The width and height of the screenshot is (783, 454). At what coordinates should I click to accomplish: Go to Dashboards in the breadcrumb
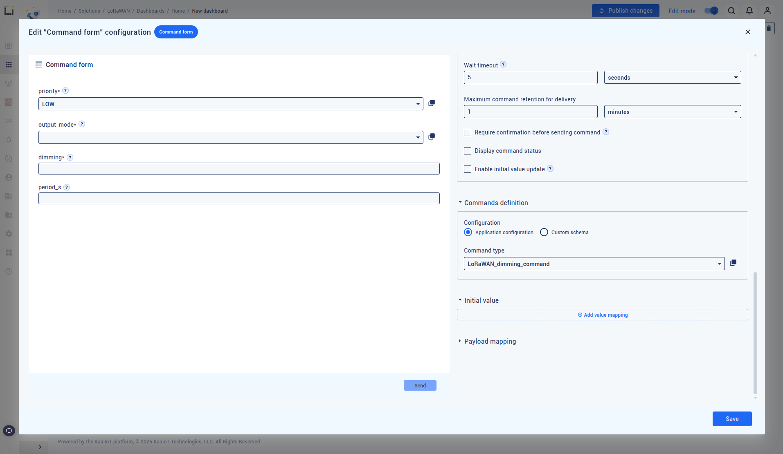coord(151,11)
